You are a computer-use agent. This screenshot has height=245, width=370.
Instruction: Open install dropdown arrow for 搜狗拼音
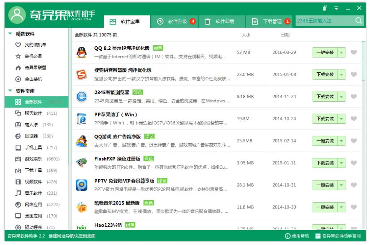341,75
